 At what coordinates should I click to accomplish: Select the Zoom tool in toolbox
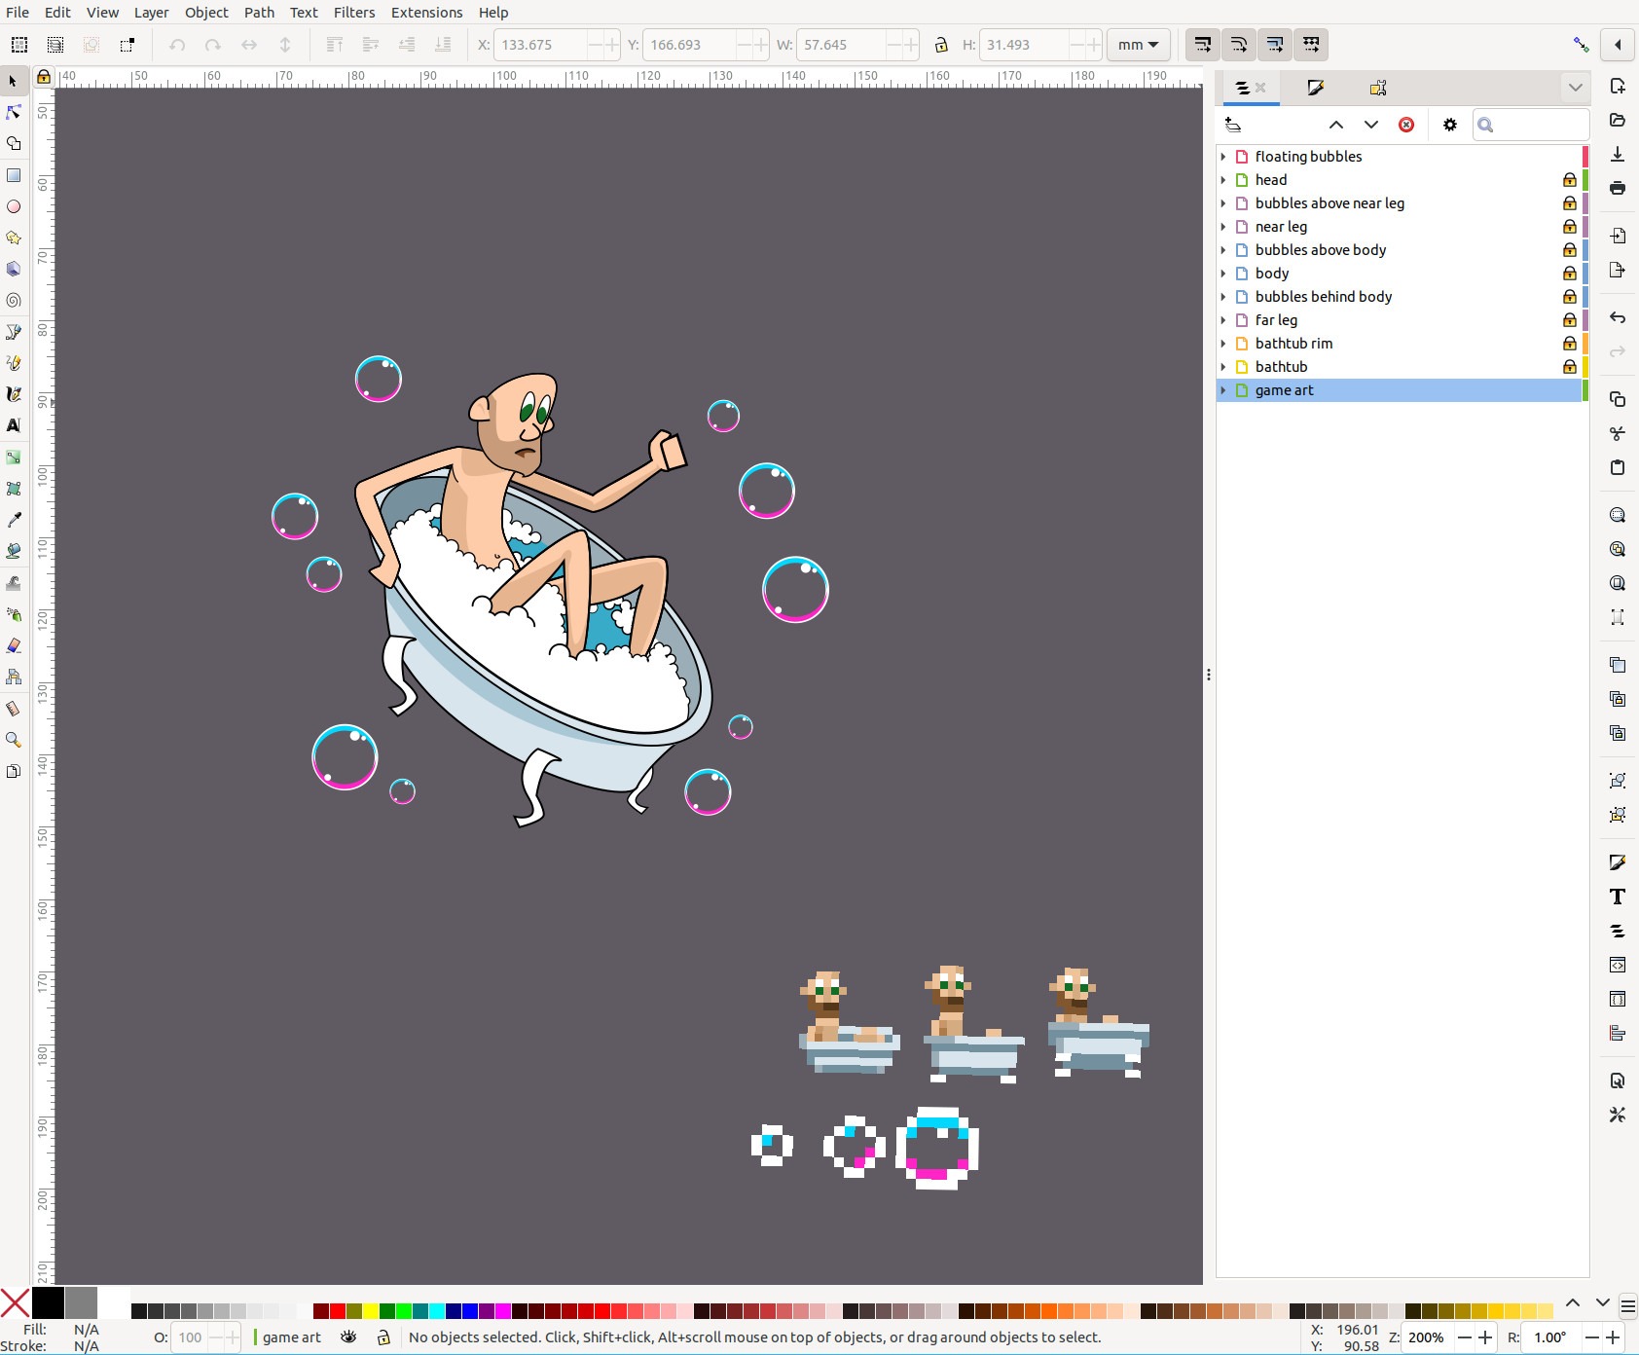14,740
